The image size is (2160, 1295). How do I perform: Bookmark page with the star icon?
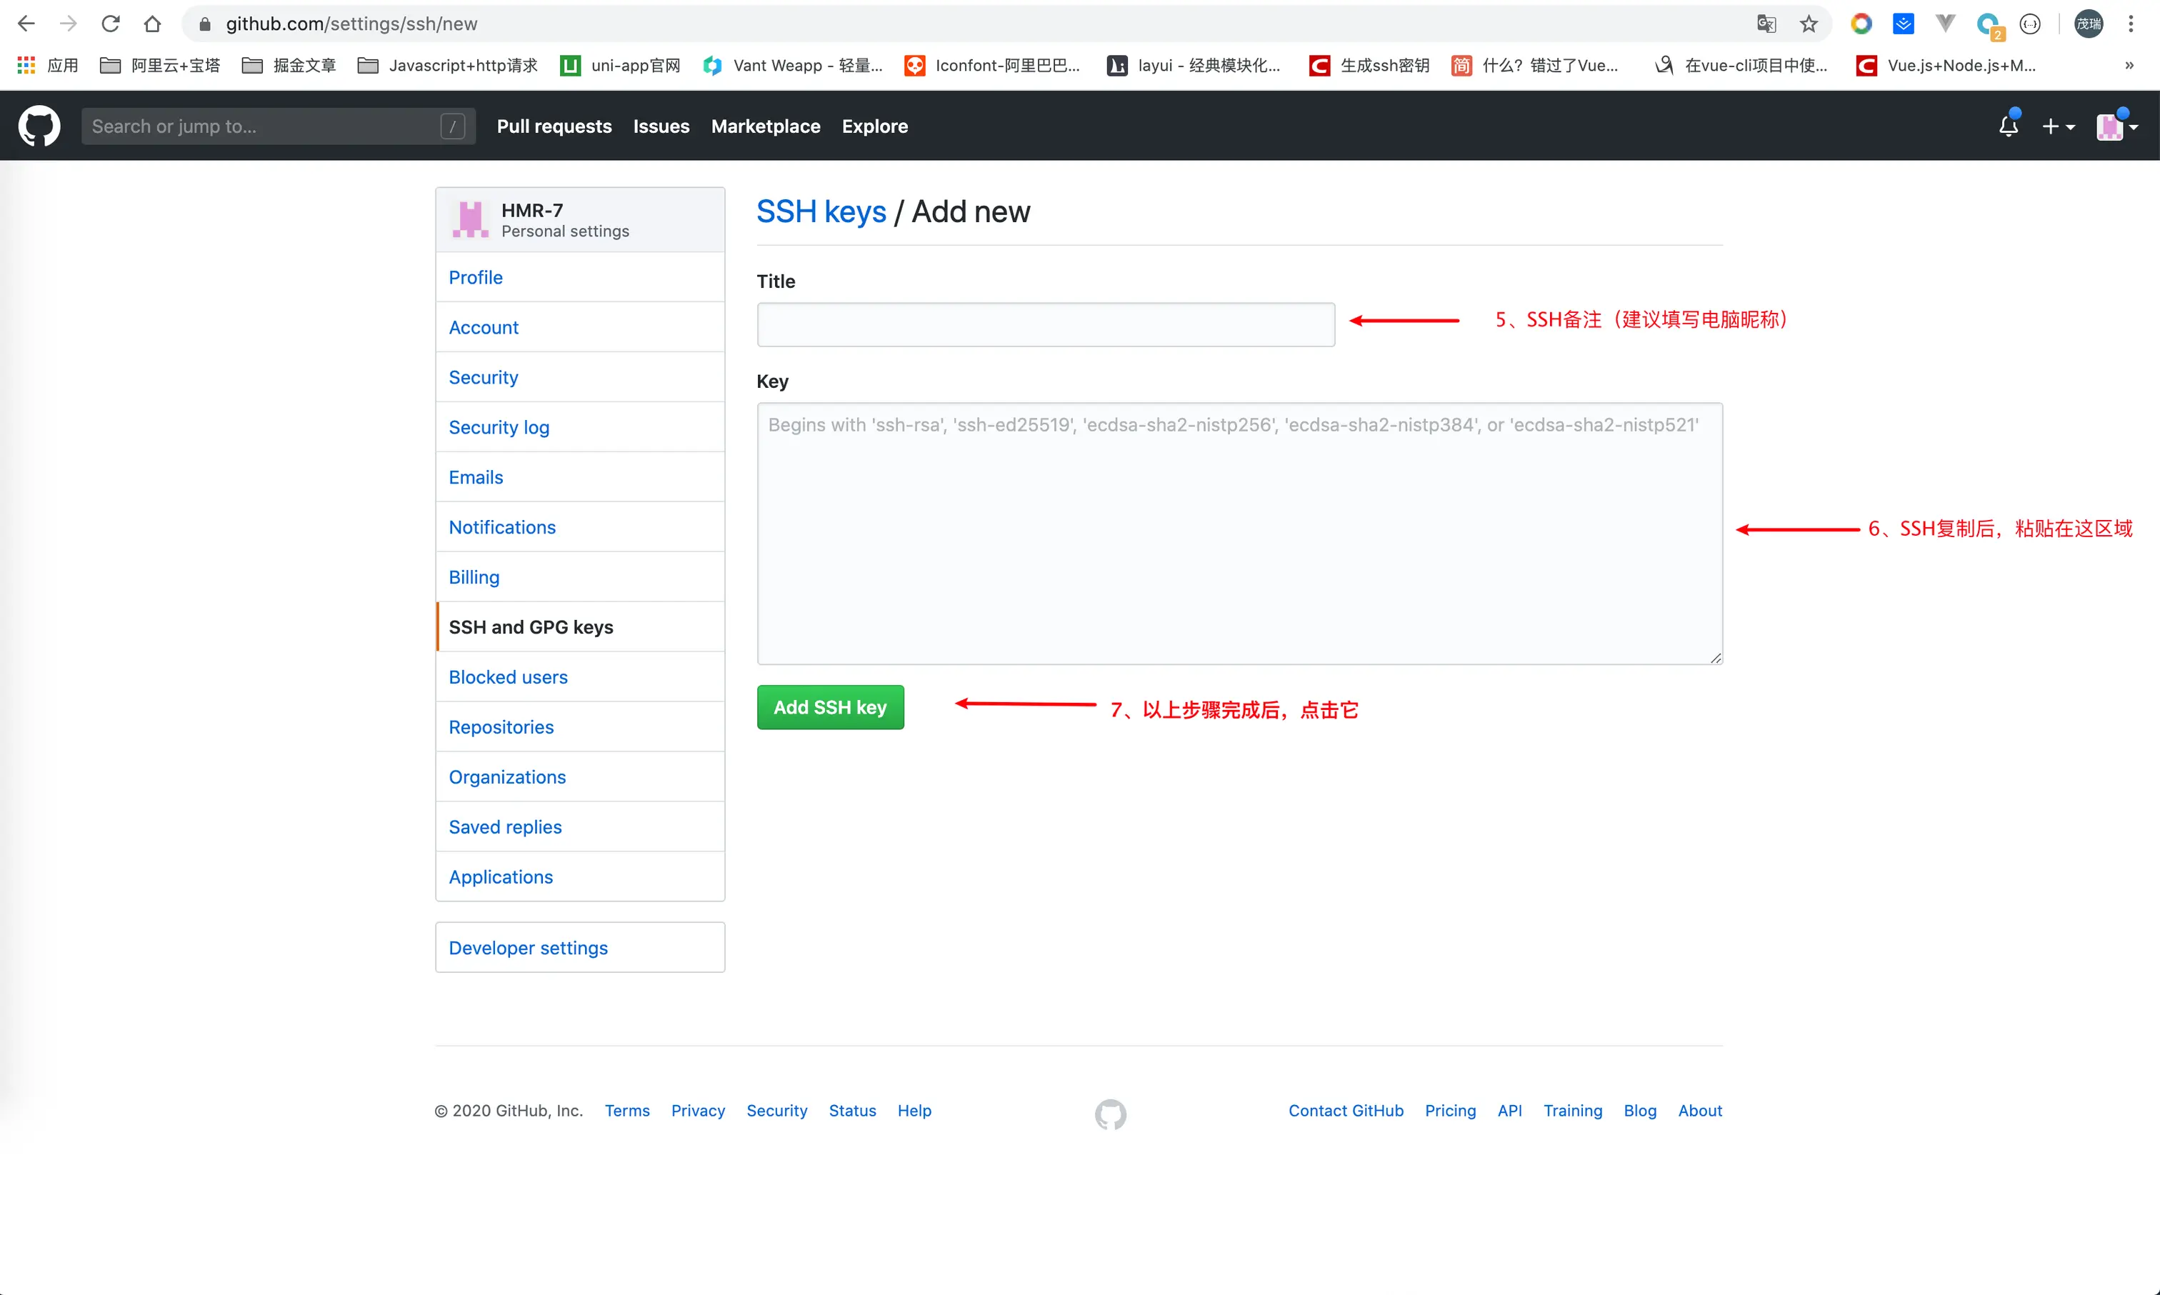click(x=1809, y=24)
